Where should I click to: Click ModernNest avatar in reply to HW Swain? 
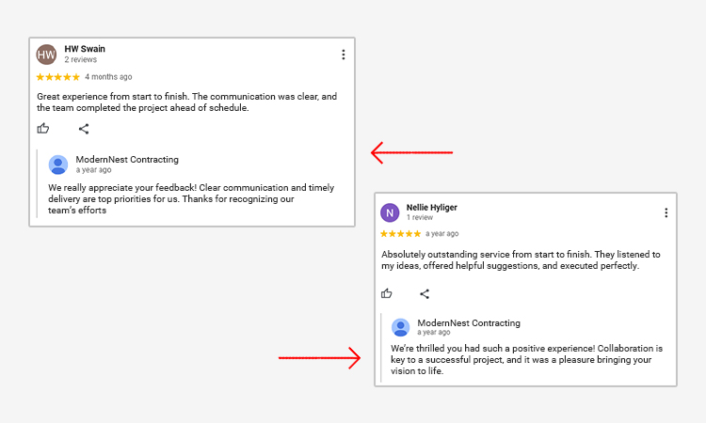(58, 164)
